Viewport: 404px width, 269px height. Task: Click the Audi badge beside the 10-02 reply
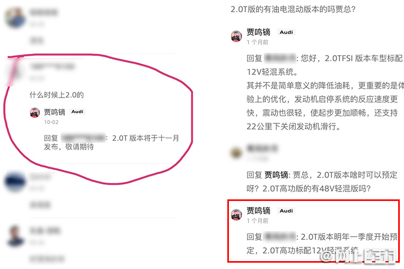78,112
